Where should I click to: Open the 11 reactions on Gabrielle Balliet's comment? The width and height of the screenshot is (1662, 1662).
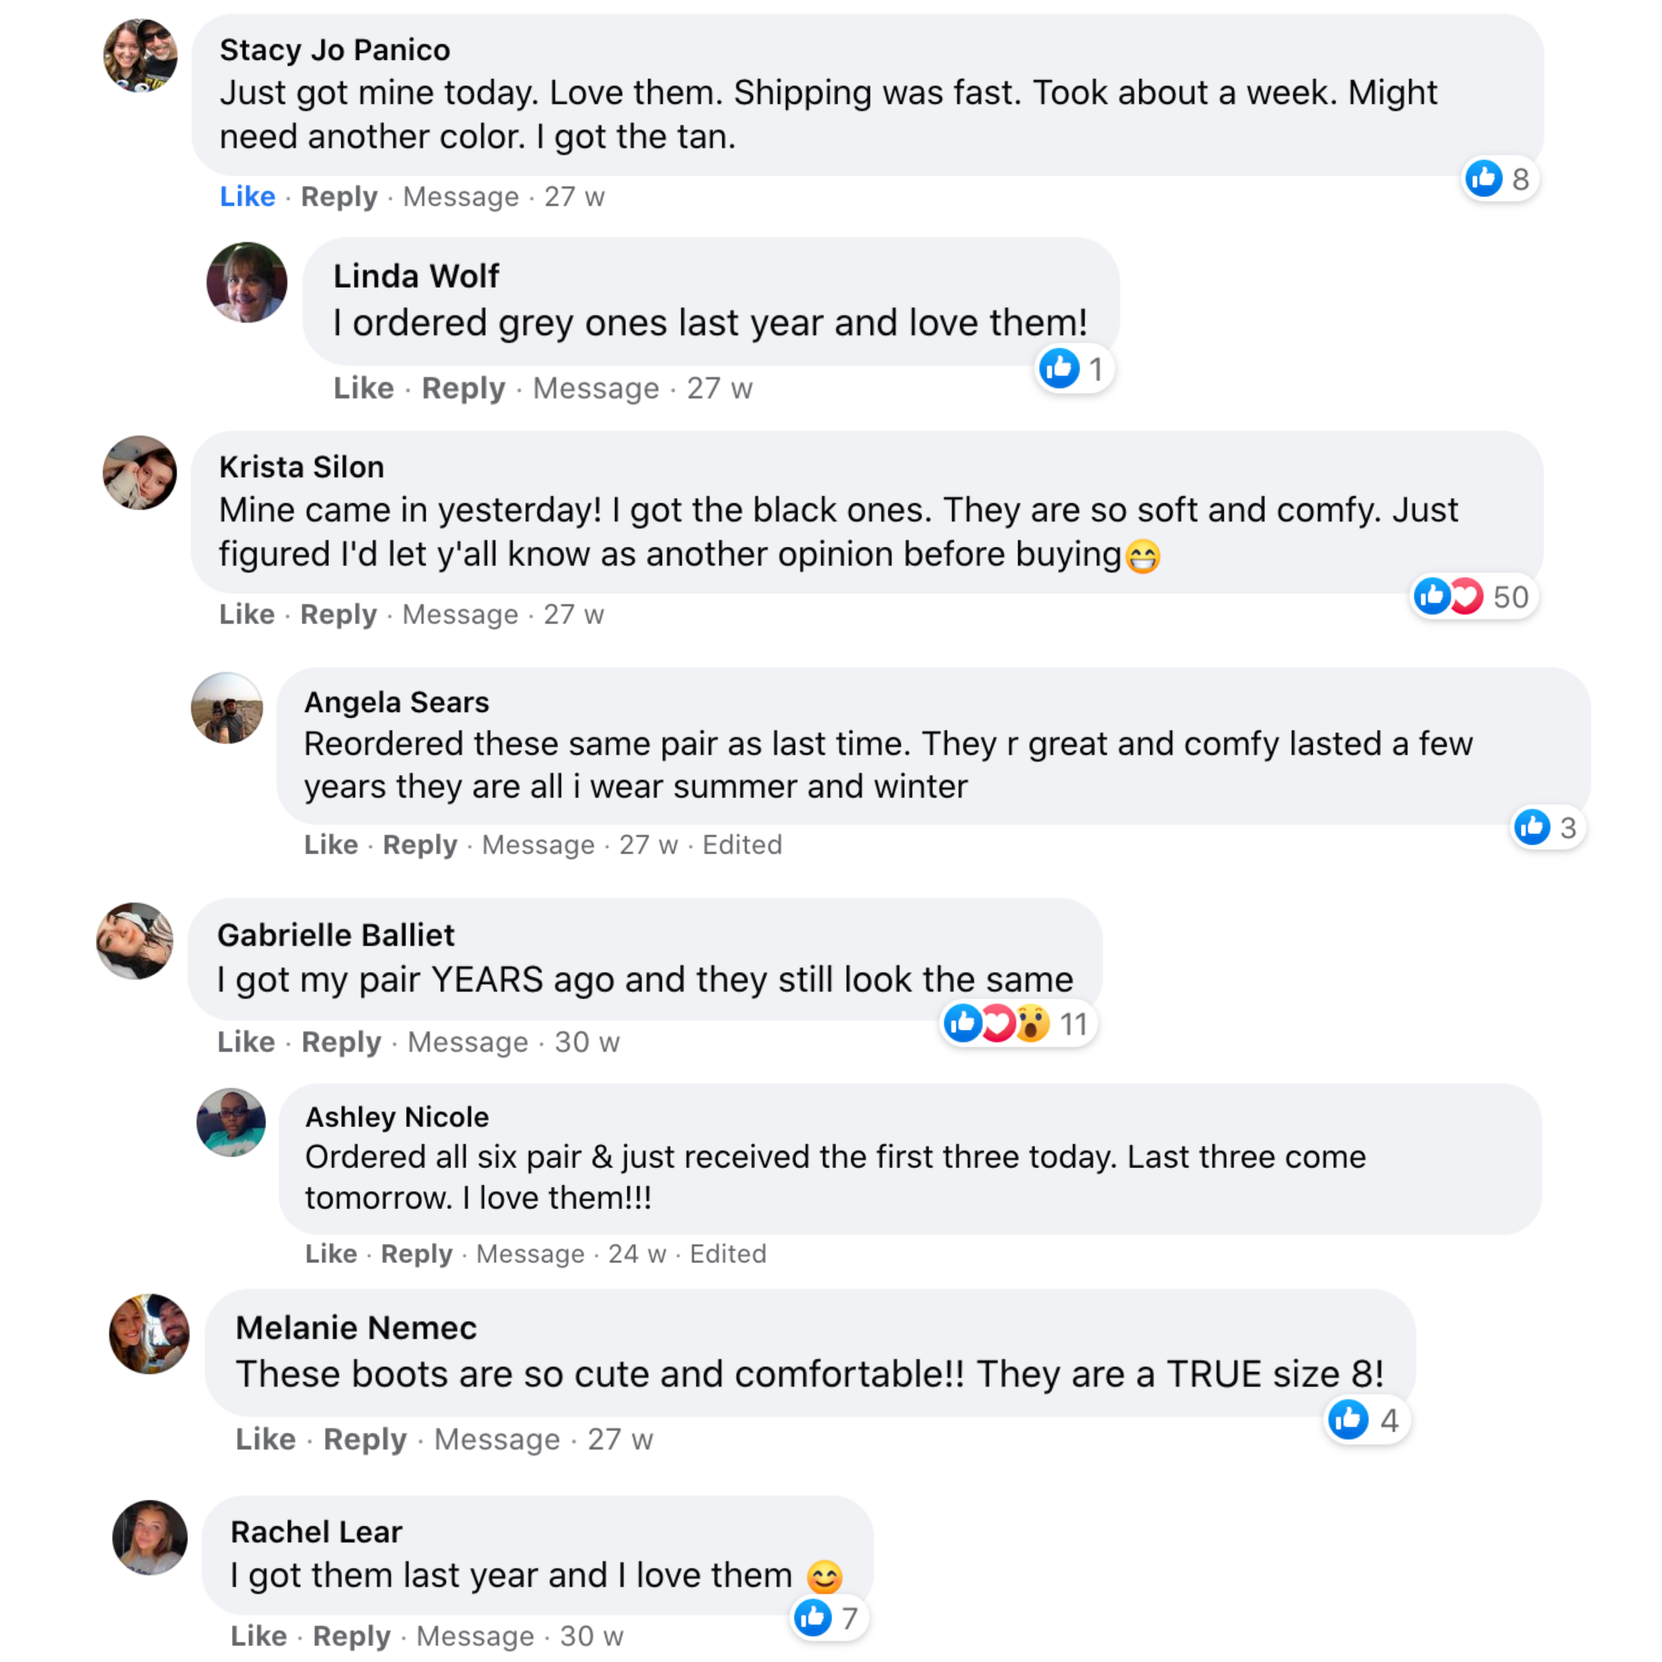(x=1018, y=1024)
